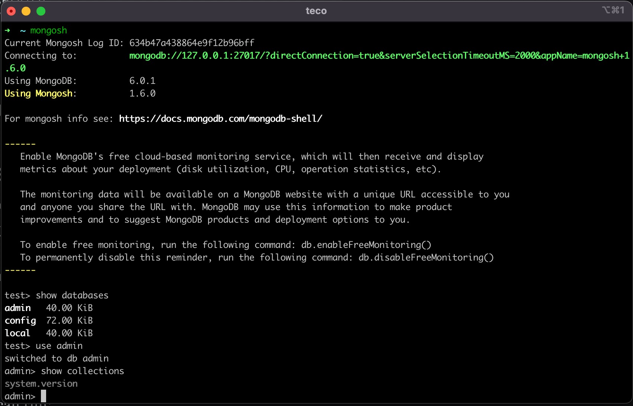Click the mongosh command text

[x=49, y=30]
